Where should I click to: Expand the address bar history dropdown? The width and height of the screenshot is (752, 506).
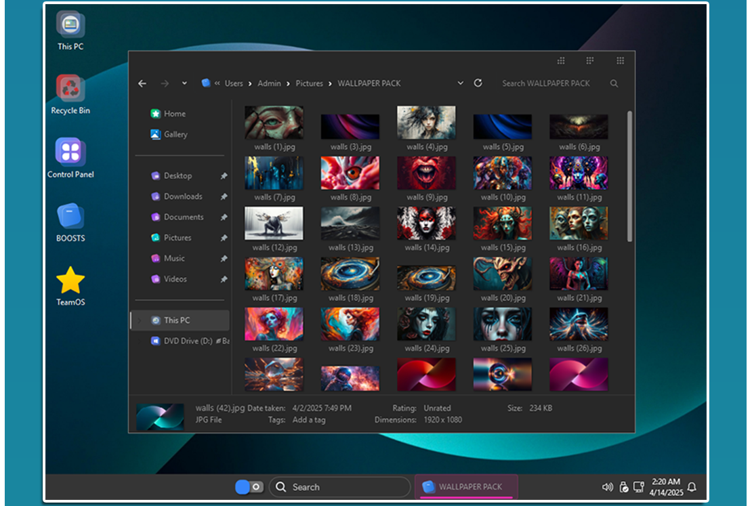point(461,83)
